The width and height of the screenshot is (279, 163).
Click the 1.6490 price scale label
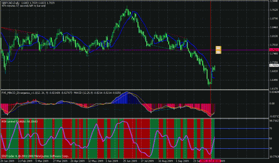tap(274, 80)
